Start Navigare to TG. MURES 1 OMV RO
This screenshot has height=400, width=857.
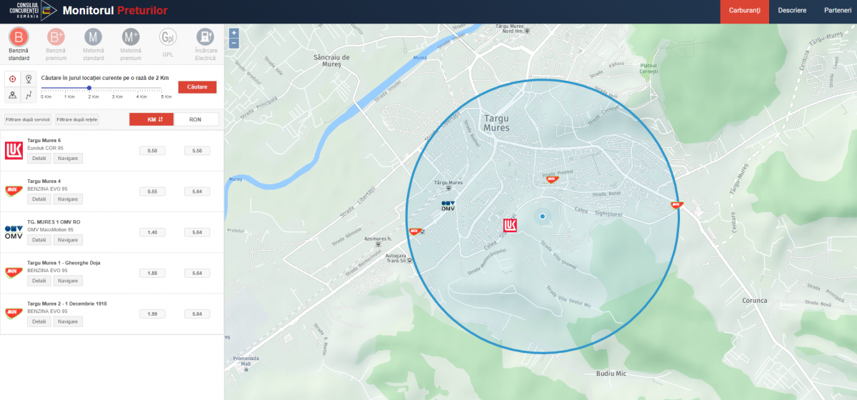point(68,240)
